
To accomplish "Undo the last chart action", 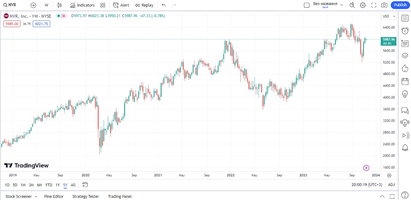I will click(x=164, y=5).
